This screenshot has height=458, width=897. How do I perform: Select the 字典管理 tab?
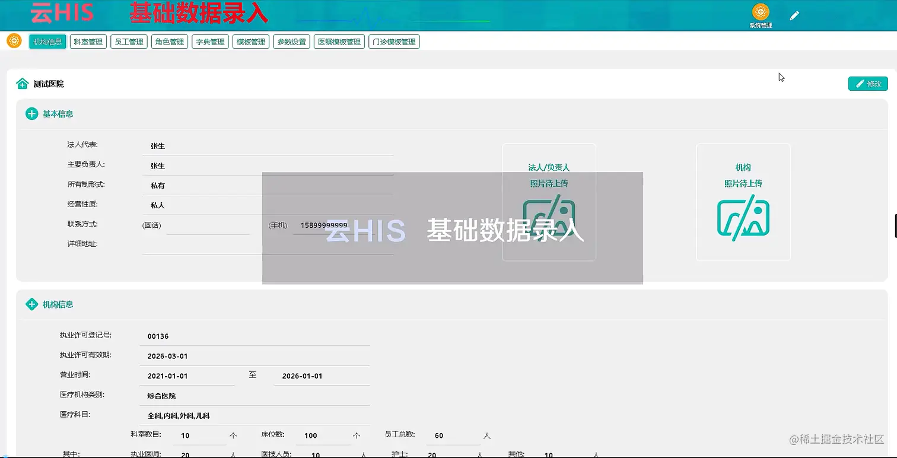[x=210, y=42]
